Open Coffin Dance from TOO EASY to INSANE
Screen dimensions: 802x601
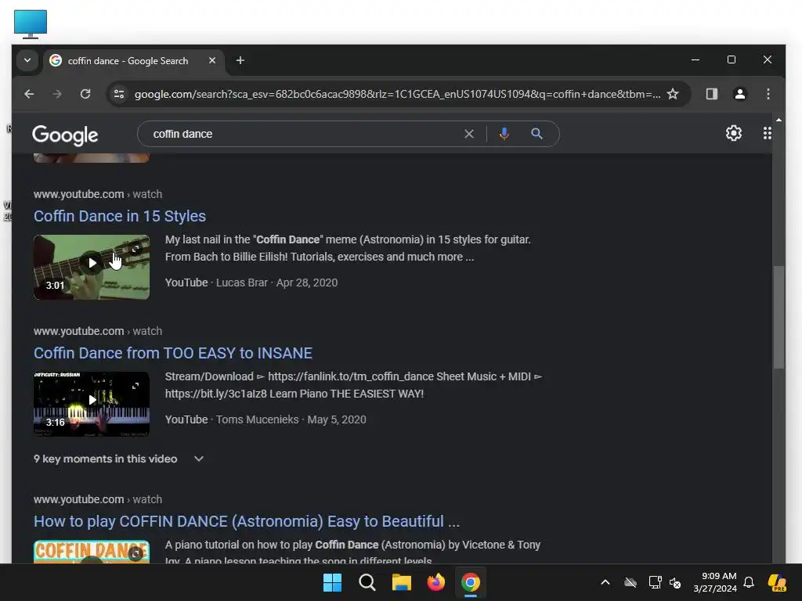pyautogui.click(x=173, y=353)
